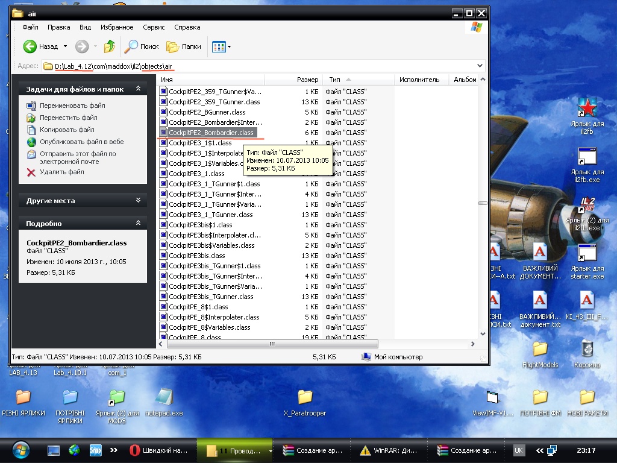617x463 pixels.
Task: Open the views dropdown arrow in toolbar
Action: pyautogui.click(x=229, y=46)
